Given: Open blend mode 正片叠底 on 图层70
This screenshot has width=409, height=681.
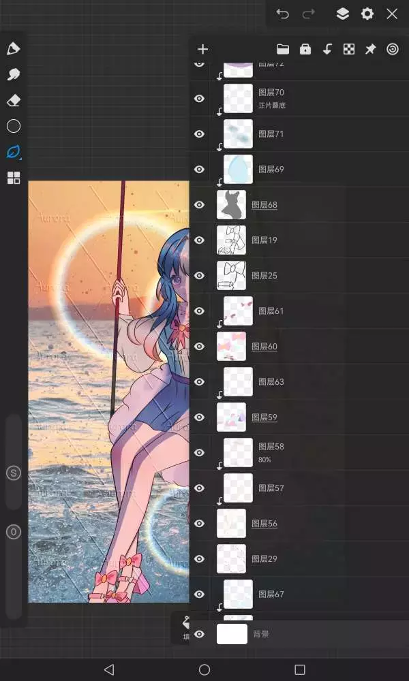Looking at the screenshot, I should pyautogui.click(x=272, y=106).
